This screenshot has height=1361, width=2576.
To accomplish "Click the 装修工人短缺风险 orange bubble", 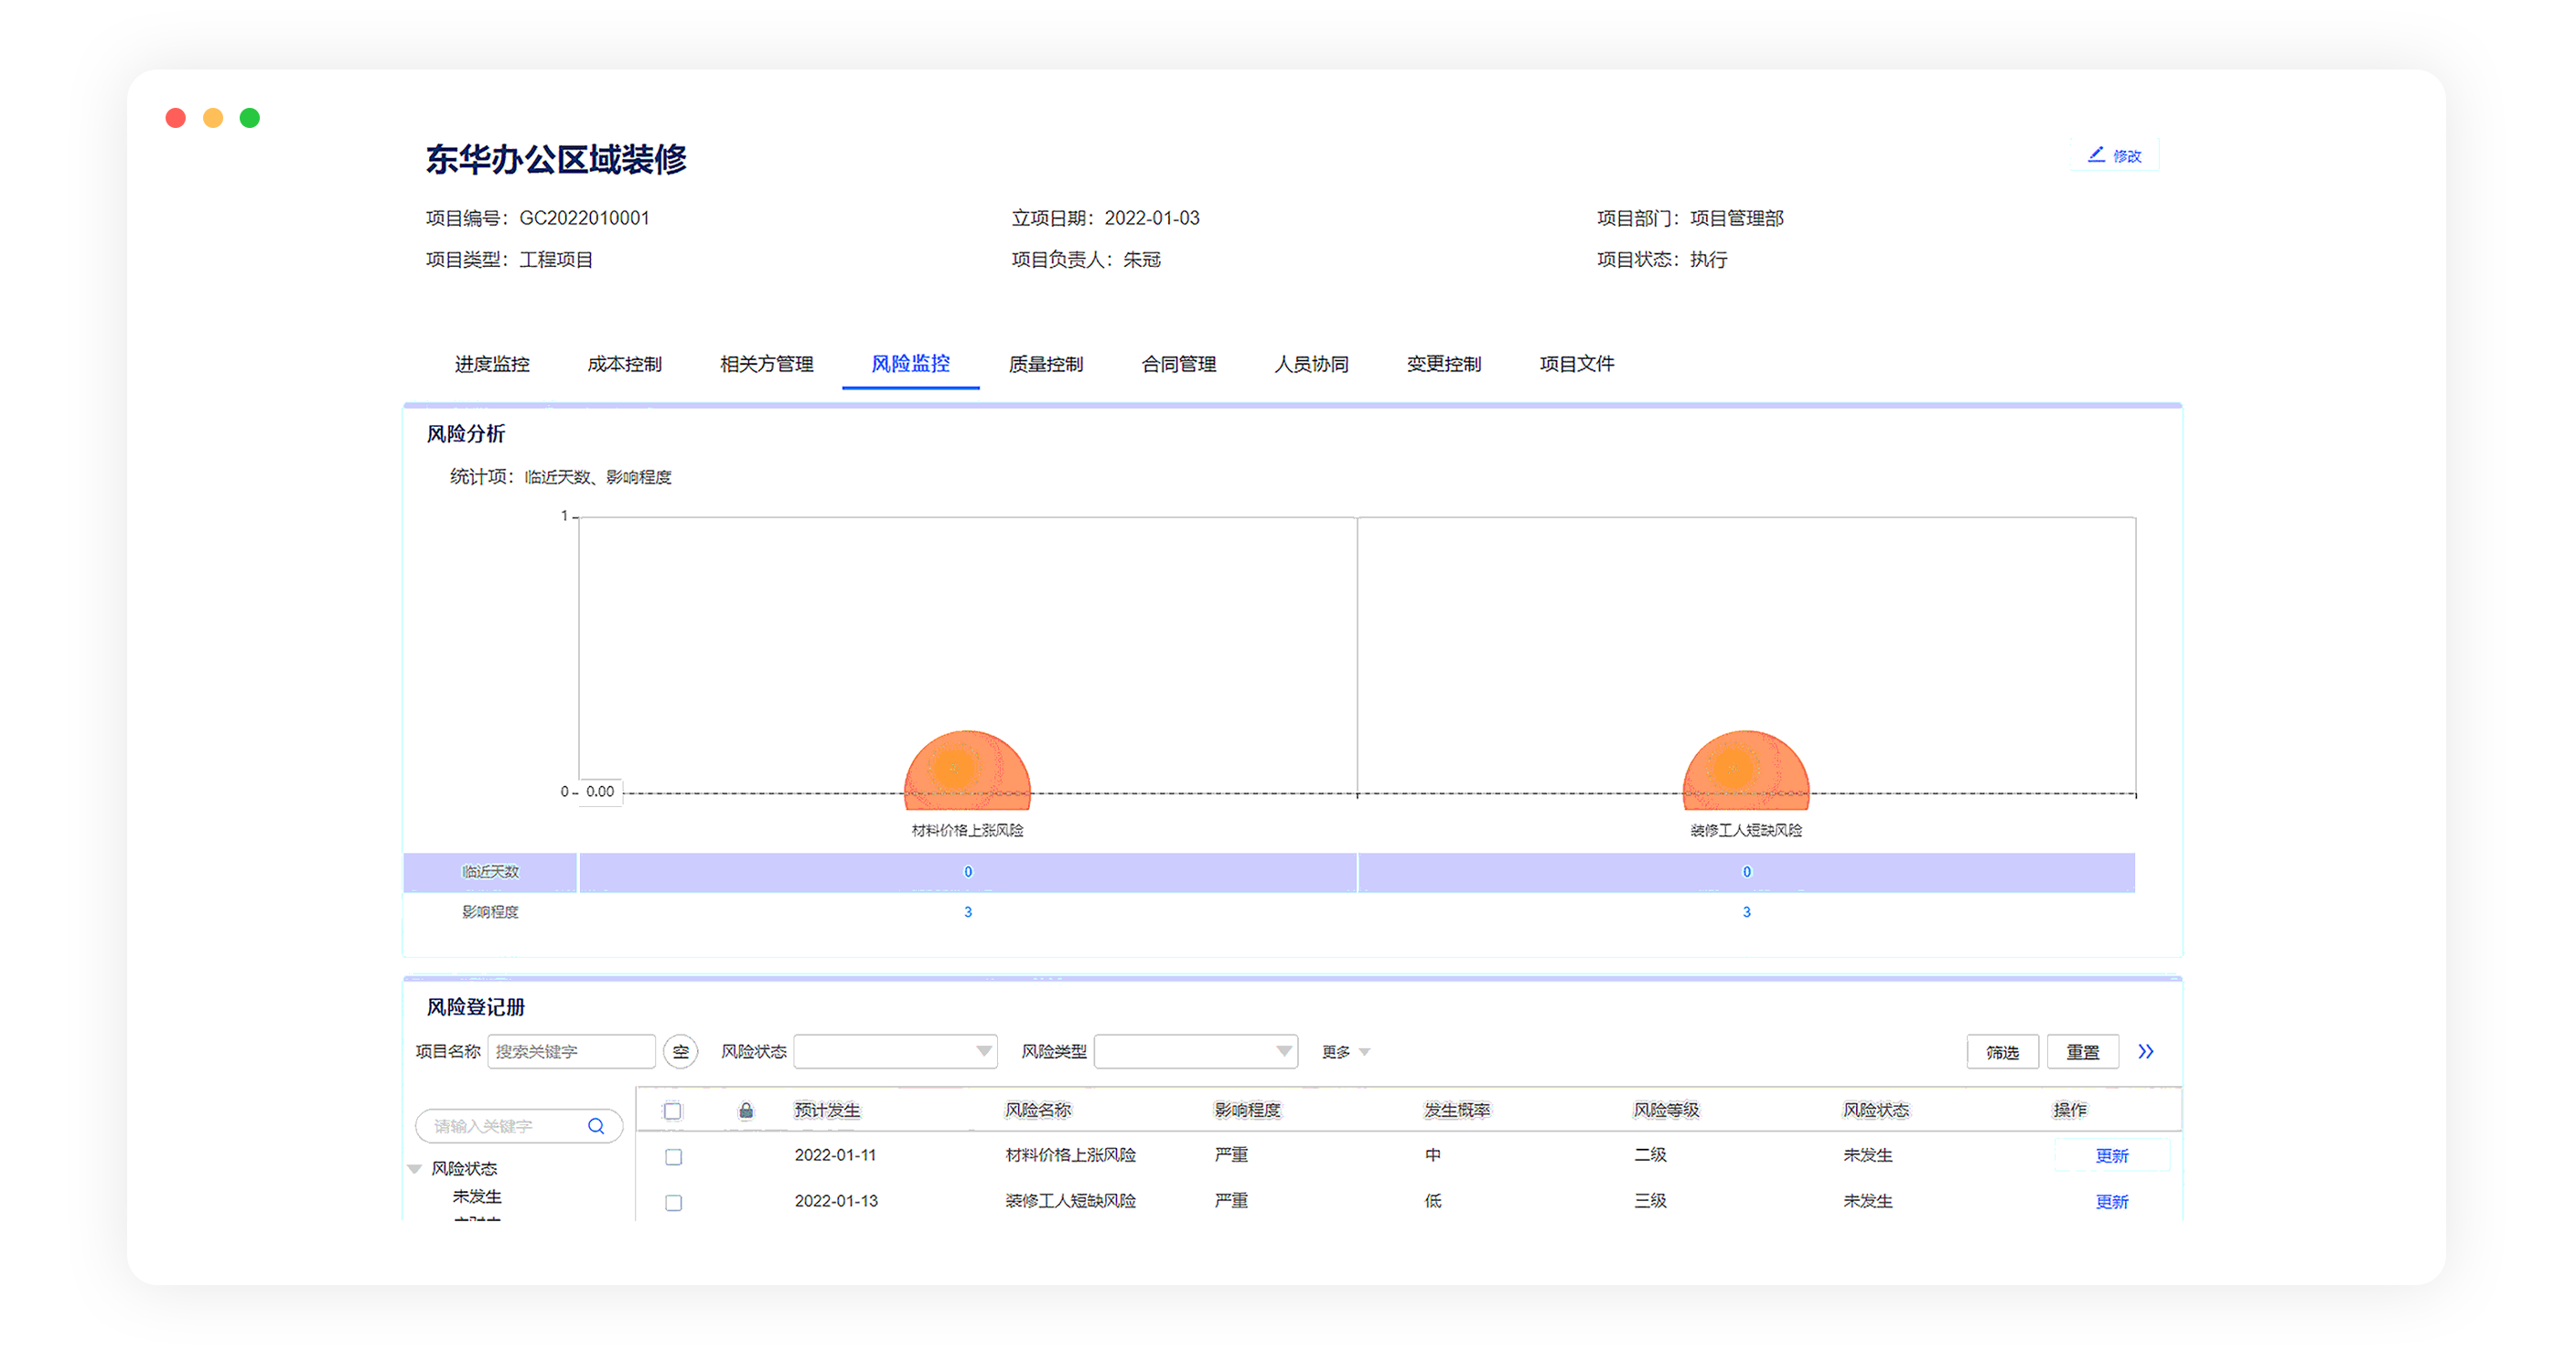I will (1746, 770).
